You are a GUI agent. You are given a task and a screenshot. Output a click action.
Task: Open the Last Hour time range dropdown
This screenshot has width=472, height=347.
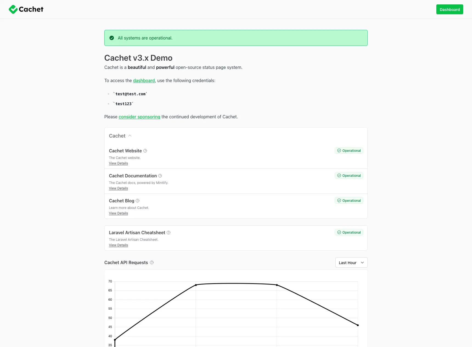(x=351, y=262)
